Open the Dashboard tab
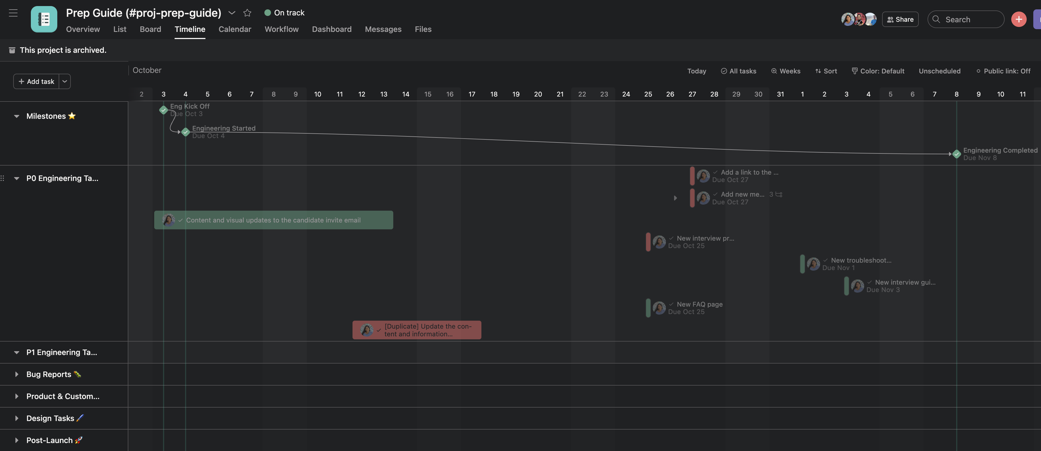The width and height of the screenshot is (1041, 451). coord(331,29)
